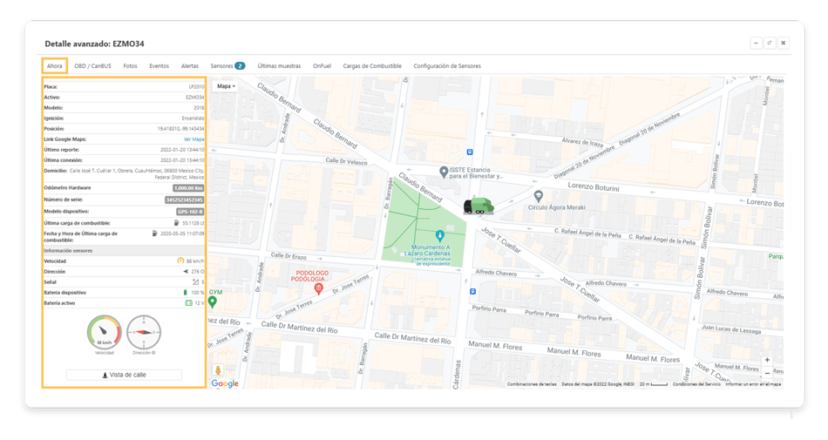The height and width of the screenshot is (440, 828).
Task: Open the Cargas de Combustible tab
Action: (372, 66)
